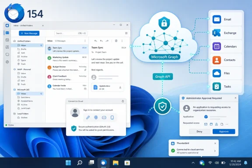The width and height of the screenshot is (252, 168).
Task: Dismiss the Thunderbird notification toast
Action: pos(215,143)
